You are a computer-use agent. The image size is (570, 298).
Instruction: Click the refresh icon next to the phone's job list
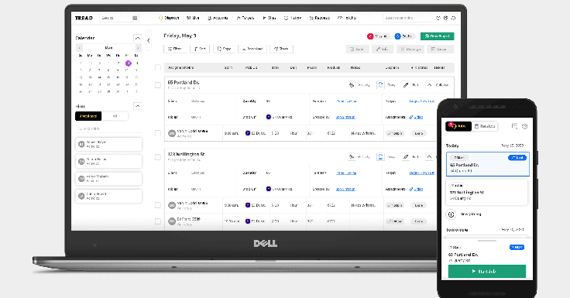[x=452, y=214]
